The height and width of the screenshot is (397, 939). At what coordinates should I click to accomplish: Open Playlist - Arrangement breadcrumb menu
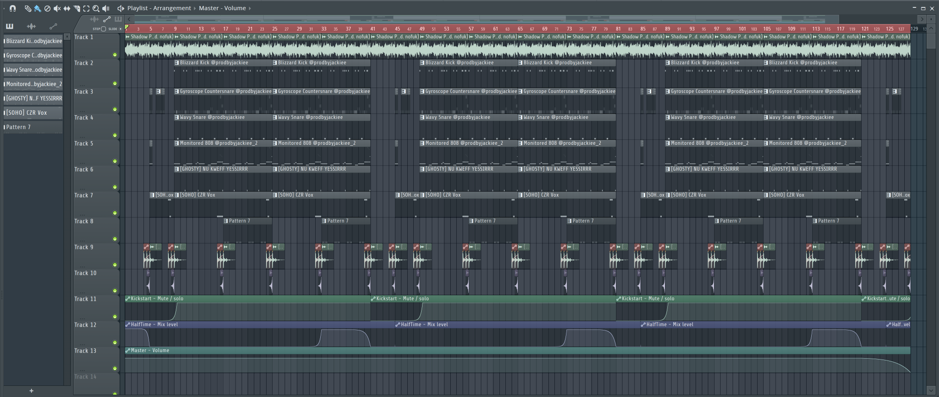(x=159, y=8)
